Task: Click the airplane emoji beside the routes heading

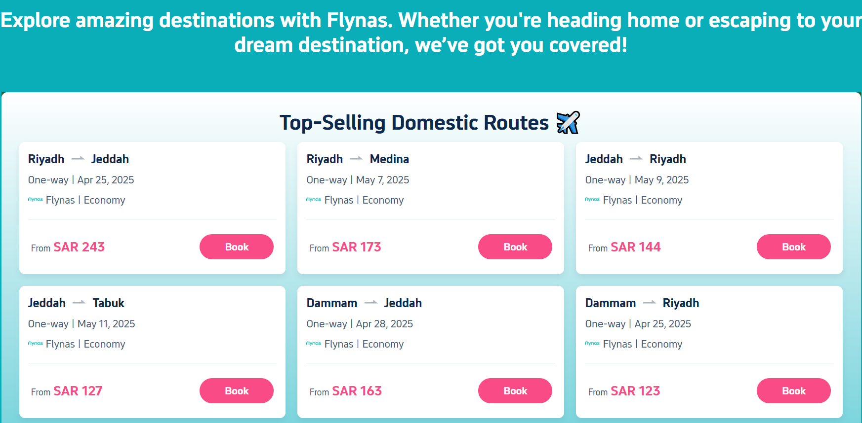Action: [x=568, y=123]
